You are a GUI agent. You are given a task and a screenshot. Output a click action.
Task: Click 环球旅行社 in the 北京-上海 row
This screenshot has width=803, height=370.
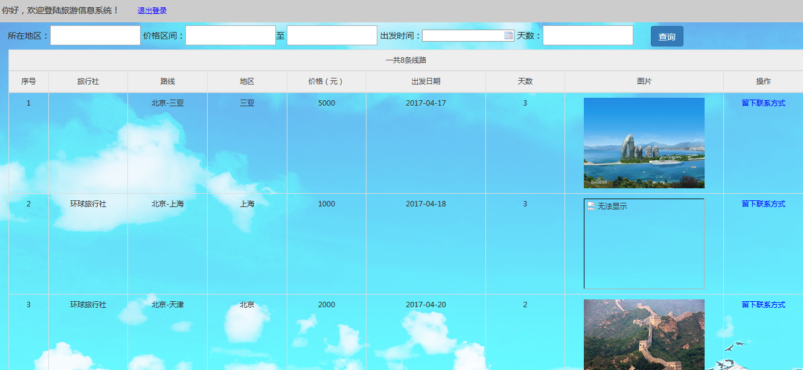click(88, 204)
